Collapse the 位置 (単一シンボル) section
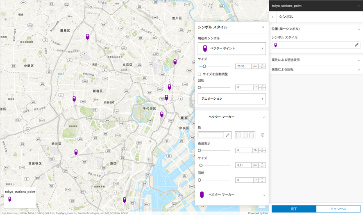The image size is (363, 215). pyautogui.click(x=358, y=29)
